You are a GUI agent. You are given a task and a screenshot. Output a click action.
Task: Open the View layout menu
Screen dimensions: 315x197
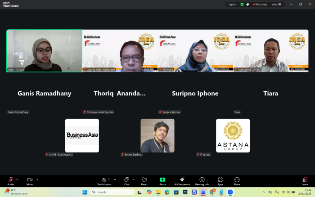tap(276, 4)
